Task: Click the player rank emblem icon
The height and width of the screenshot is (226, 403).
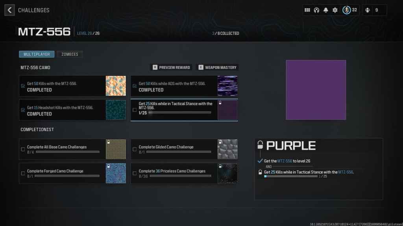Action: coord(347,10)
